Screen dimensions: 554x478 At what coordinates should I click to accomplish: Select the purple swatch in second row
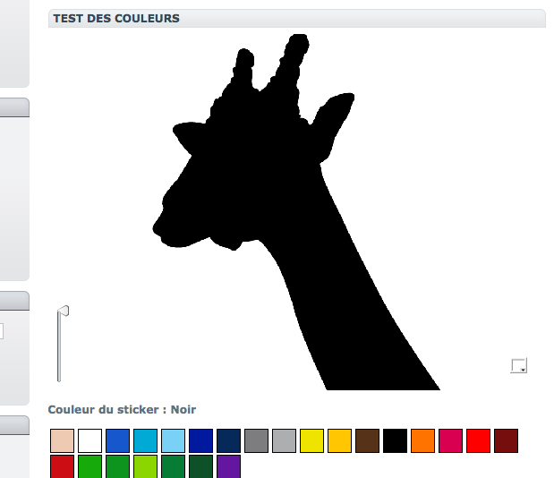click(228, 466)
